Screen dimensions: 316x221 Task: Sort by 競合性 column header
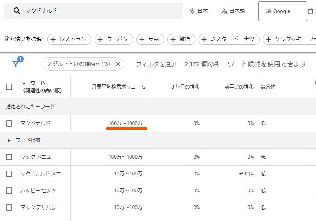[x=268, y=87]
